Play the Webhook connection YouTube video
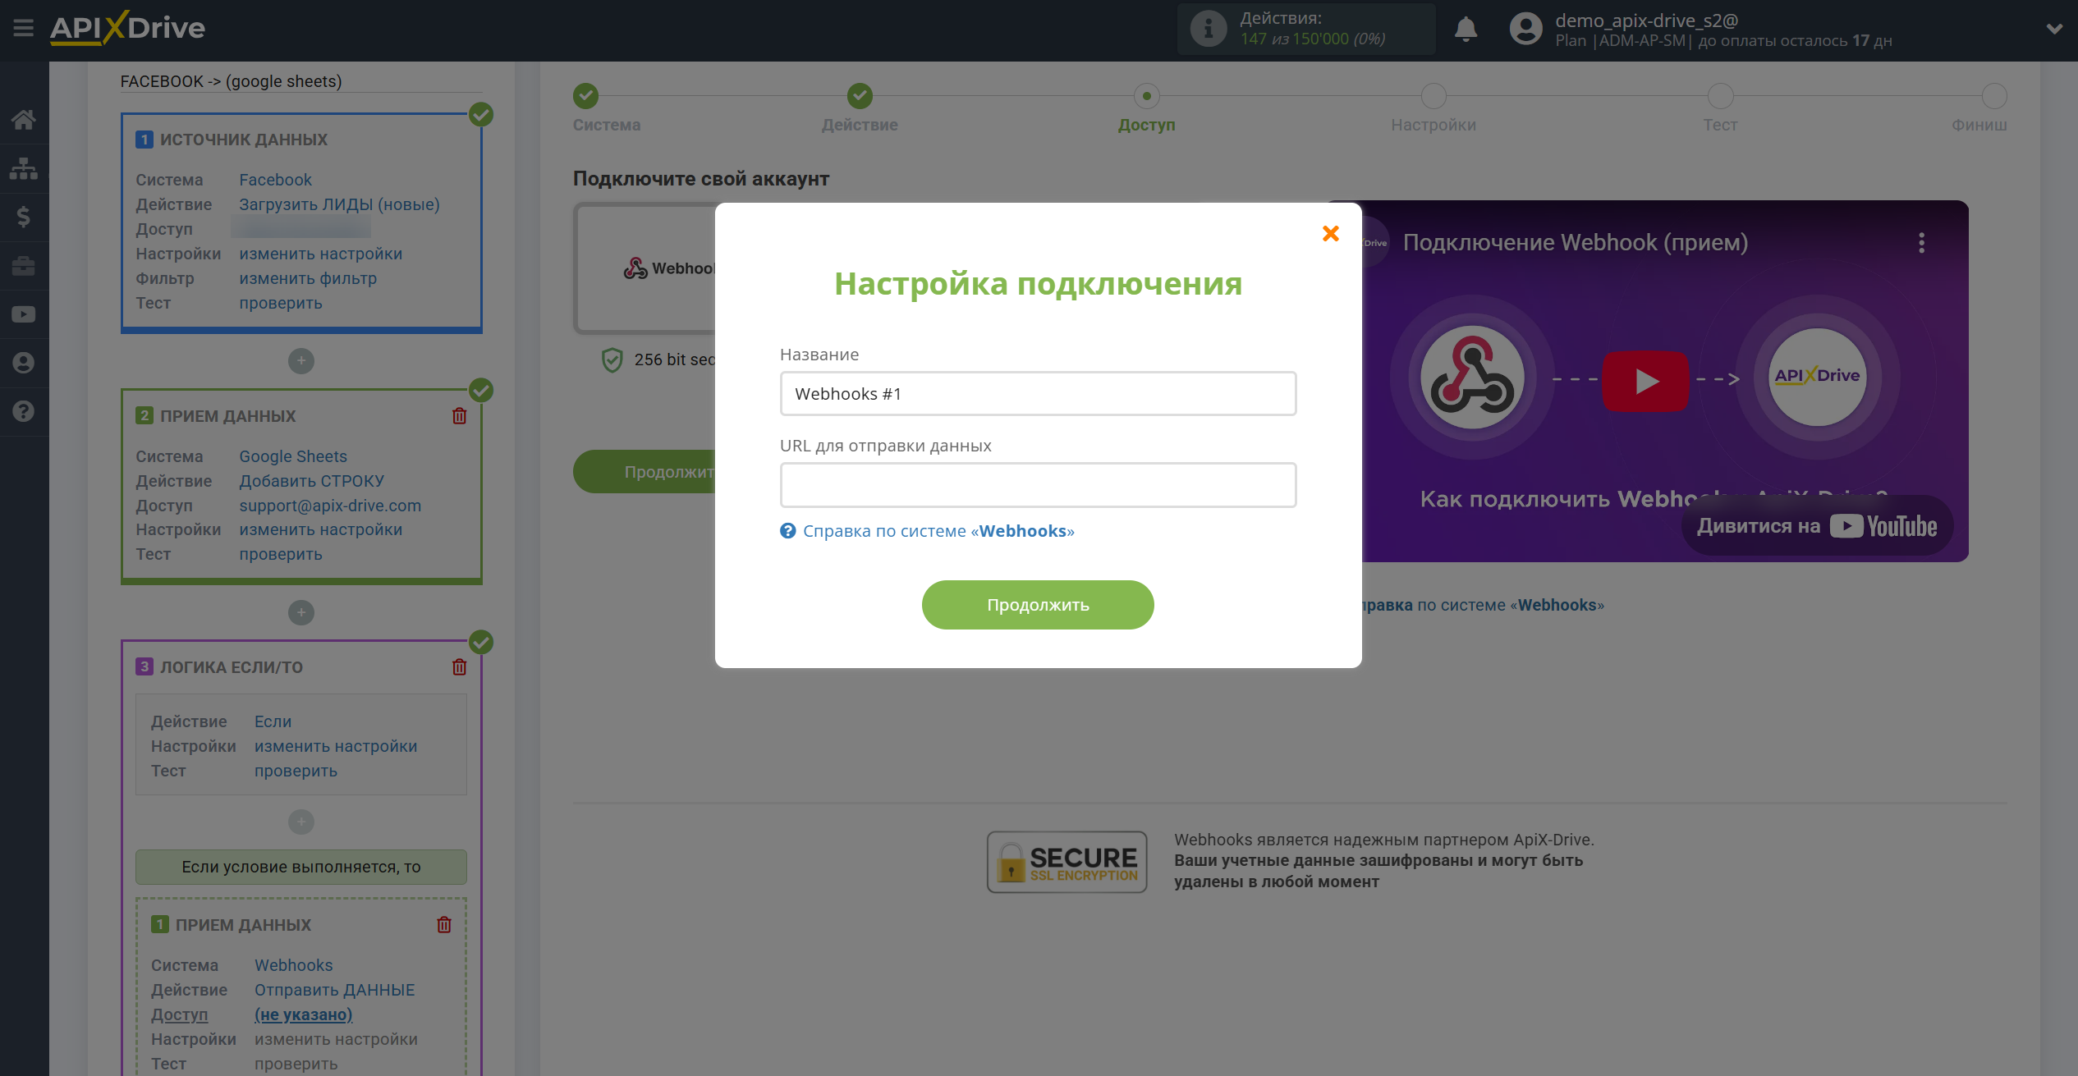 1645,381
